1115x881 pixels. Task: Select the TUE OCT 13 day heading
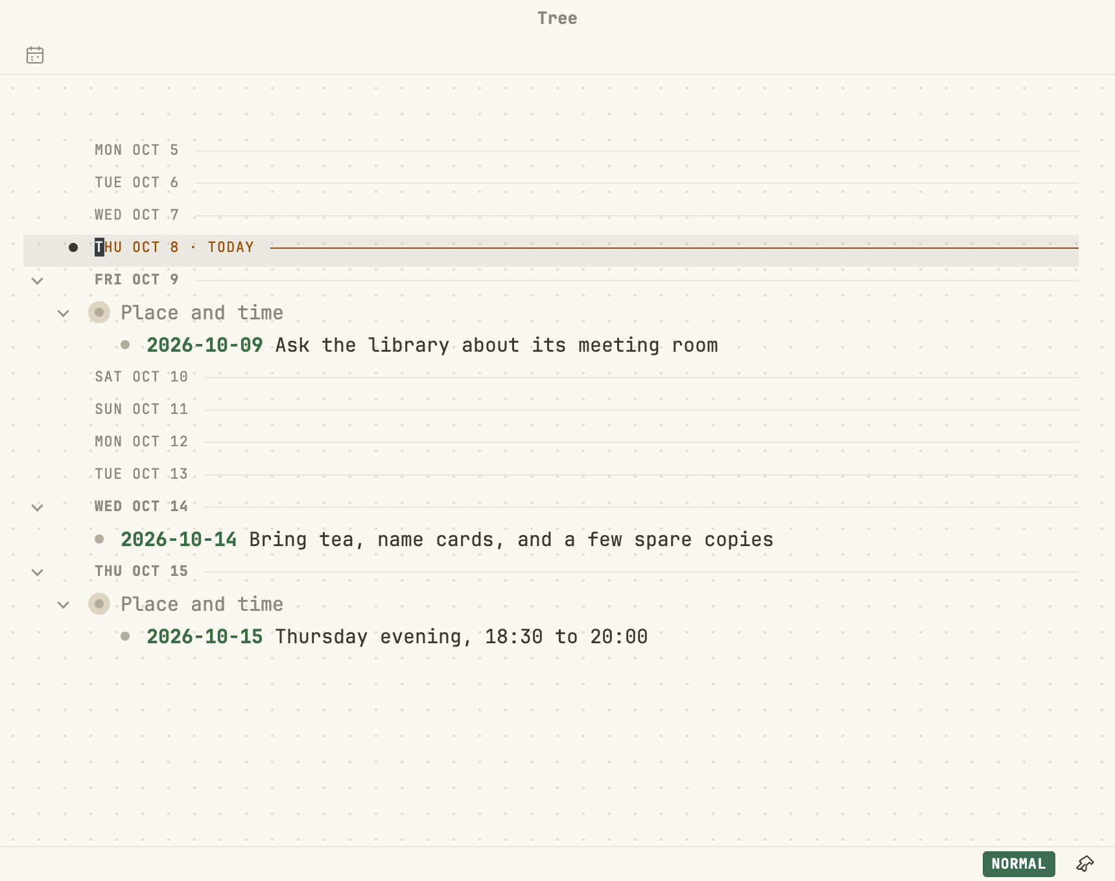coord(141,474)
